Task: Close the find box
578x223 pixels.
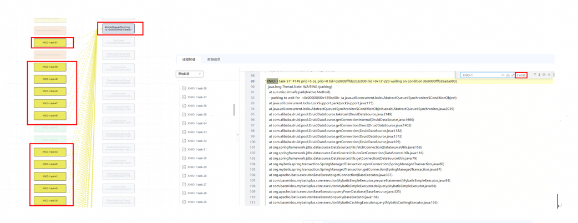Action: click(x=549, y=75)
